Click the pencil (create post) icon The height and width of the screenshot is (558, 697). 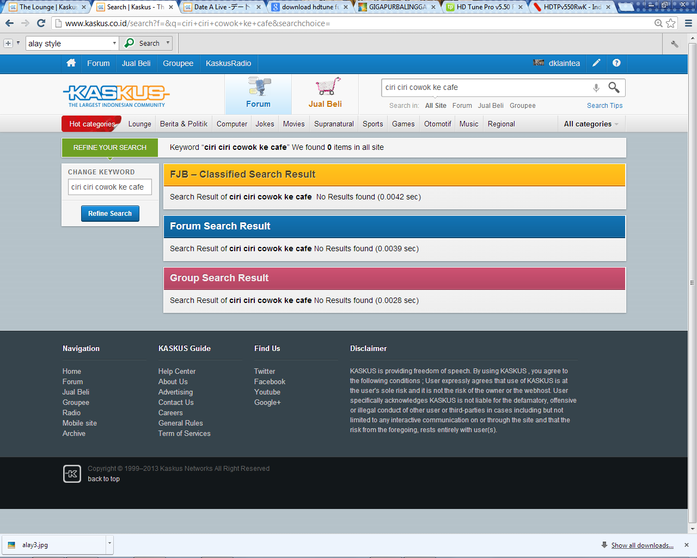pos(596,63)
